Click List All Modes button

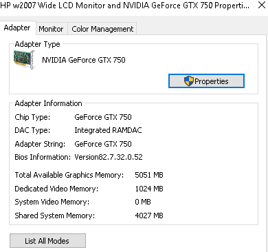point(47,241)
